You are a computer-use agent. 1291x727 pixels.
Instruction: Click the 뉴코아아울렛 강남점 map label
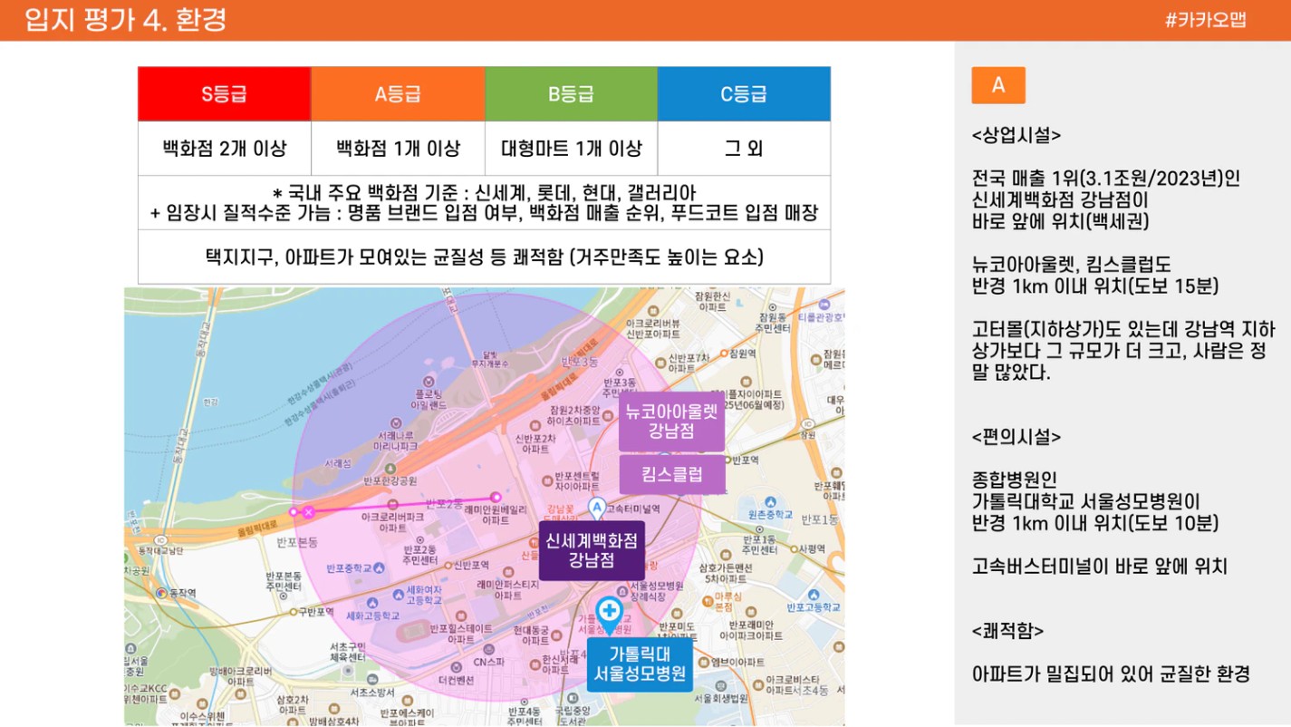click(671, 422)
